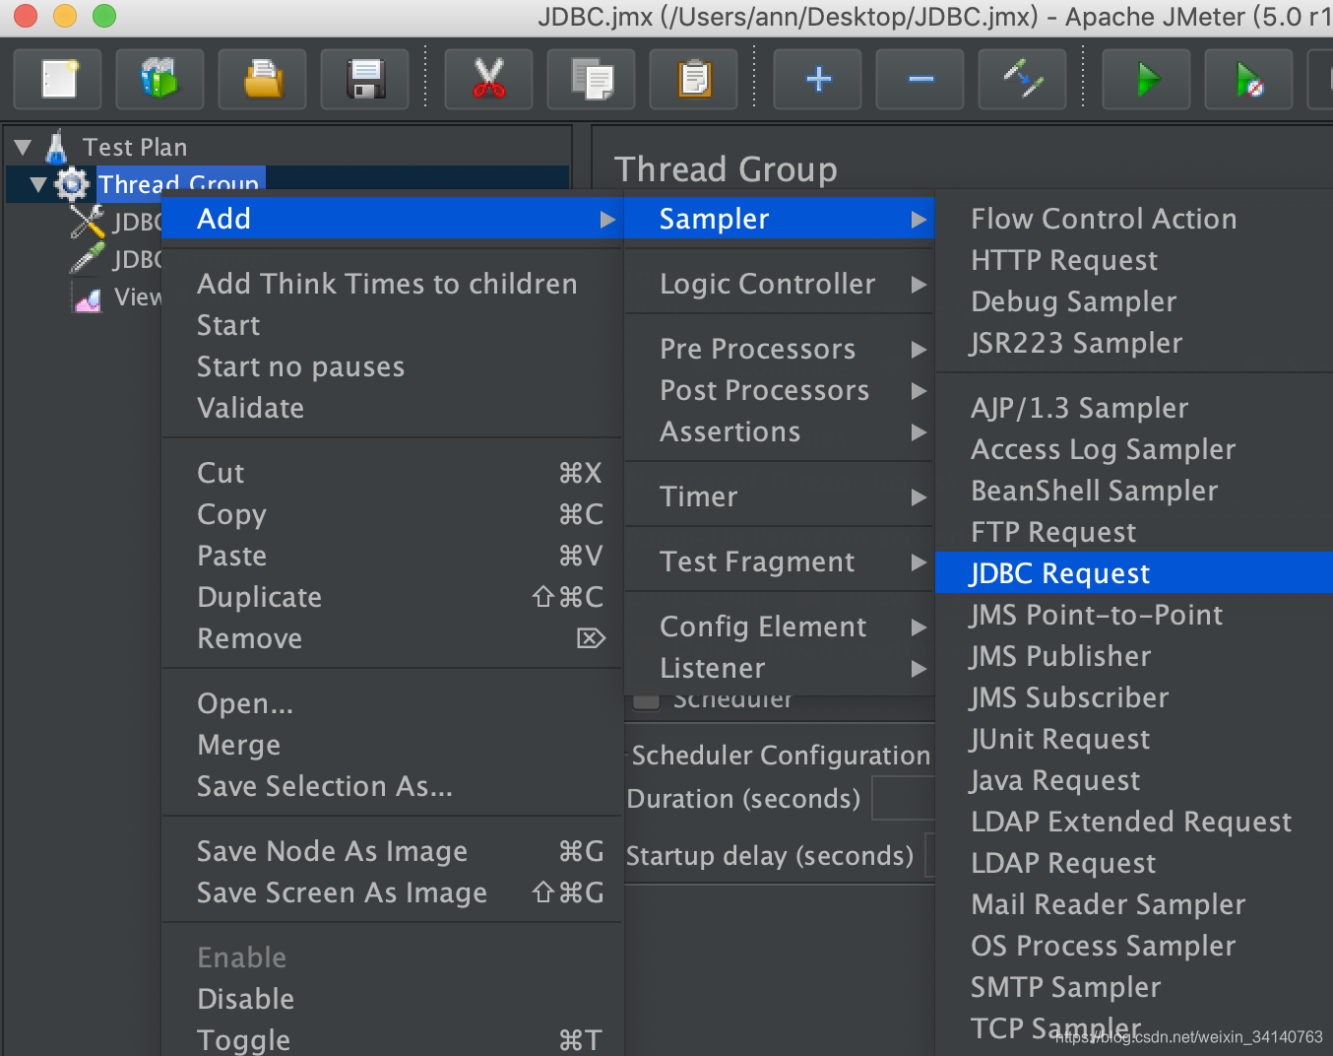Click the Collapse All minus icon
1333x1056 pixels.
(x=920, y=79)
